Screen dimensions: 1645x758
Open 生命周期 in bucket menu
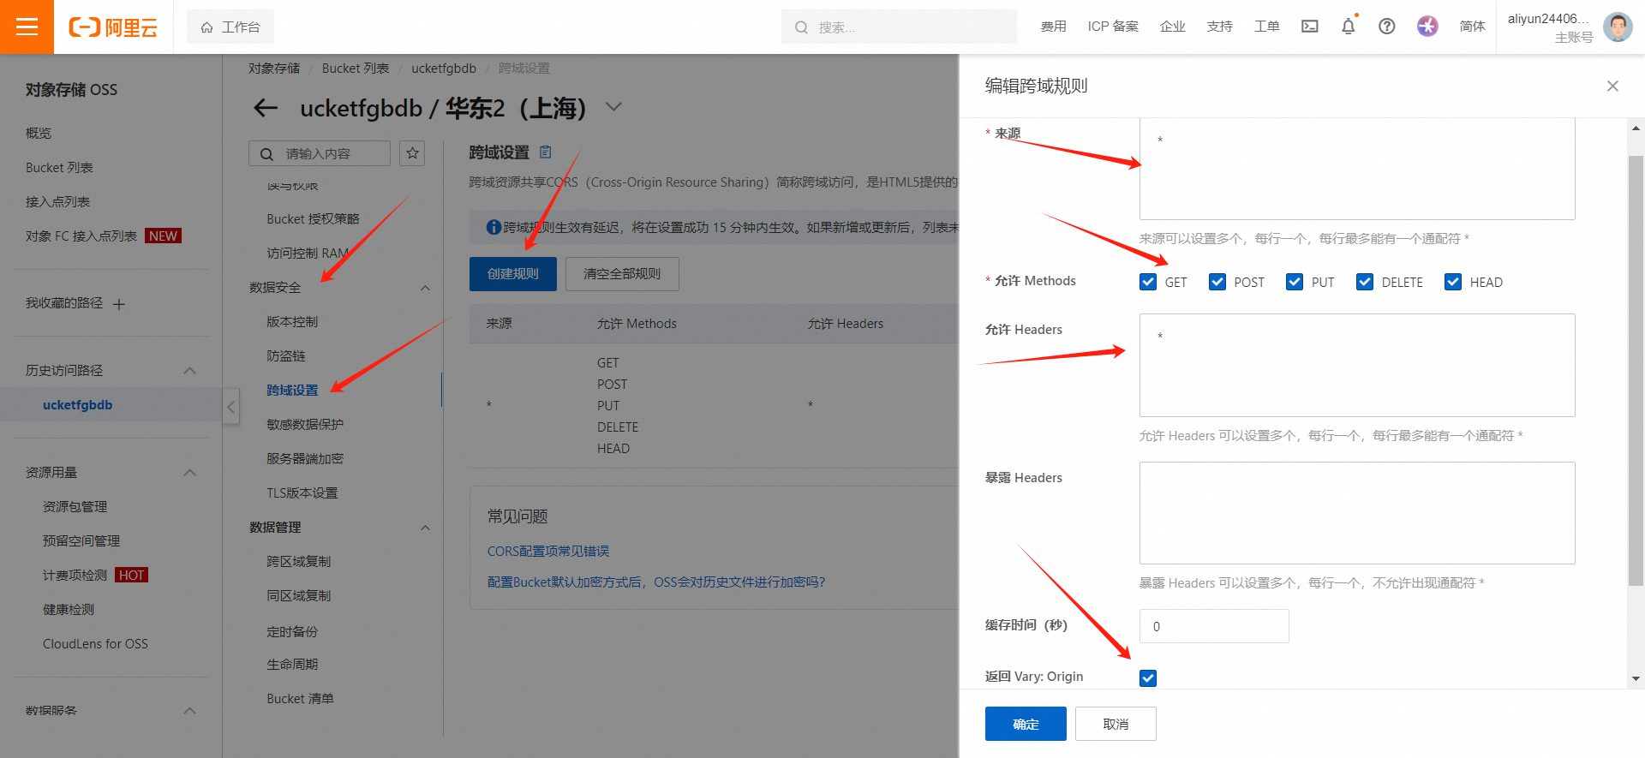click(x=292, y=665)
